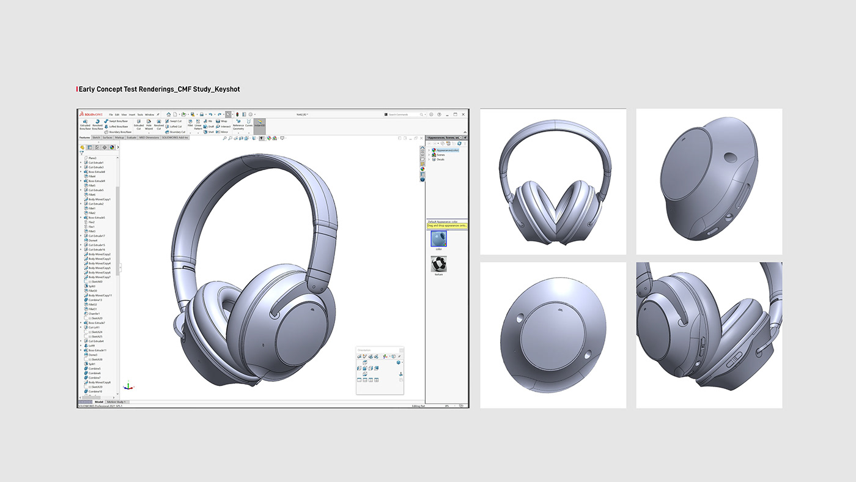Open the Motion Study 1 tab

point(116,402)
